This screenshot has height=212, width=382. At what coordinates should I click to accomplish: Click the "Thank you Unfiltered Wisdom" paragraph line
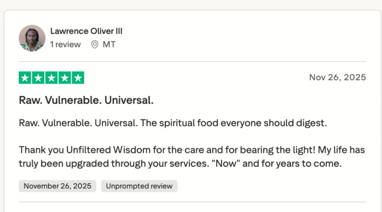(192, 151)
